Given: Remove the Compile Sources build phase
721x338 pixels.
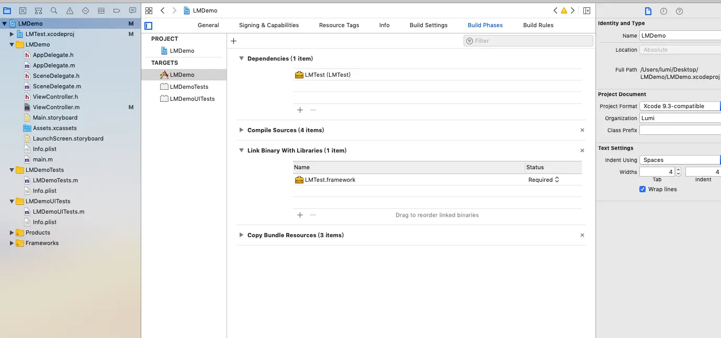Looking at the screenshot, I should tap(582, 130).
